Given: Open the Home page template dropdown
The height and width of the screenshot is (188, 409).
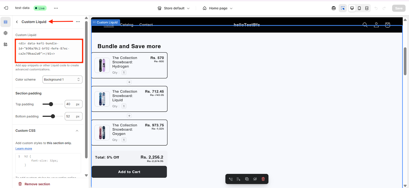Looking at the screenshot, I should (x=218, y=8).
